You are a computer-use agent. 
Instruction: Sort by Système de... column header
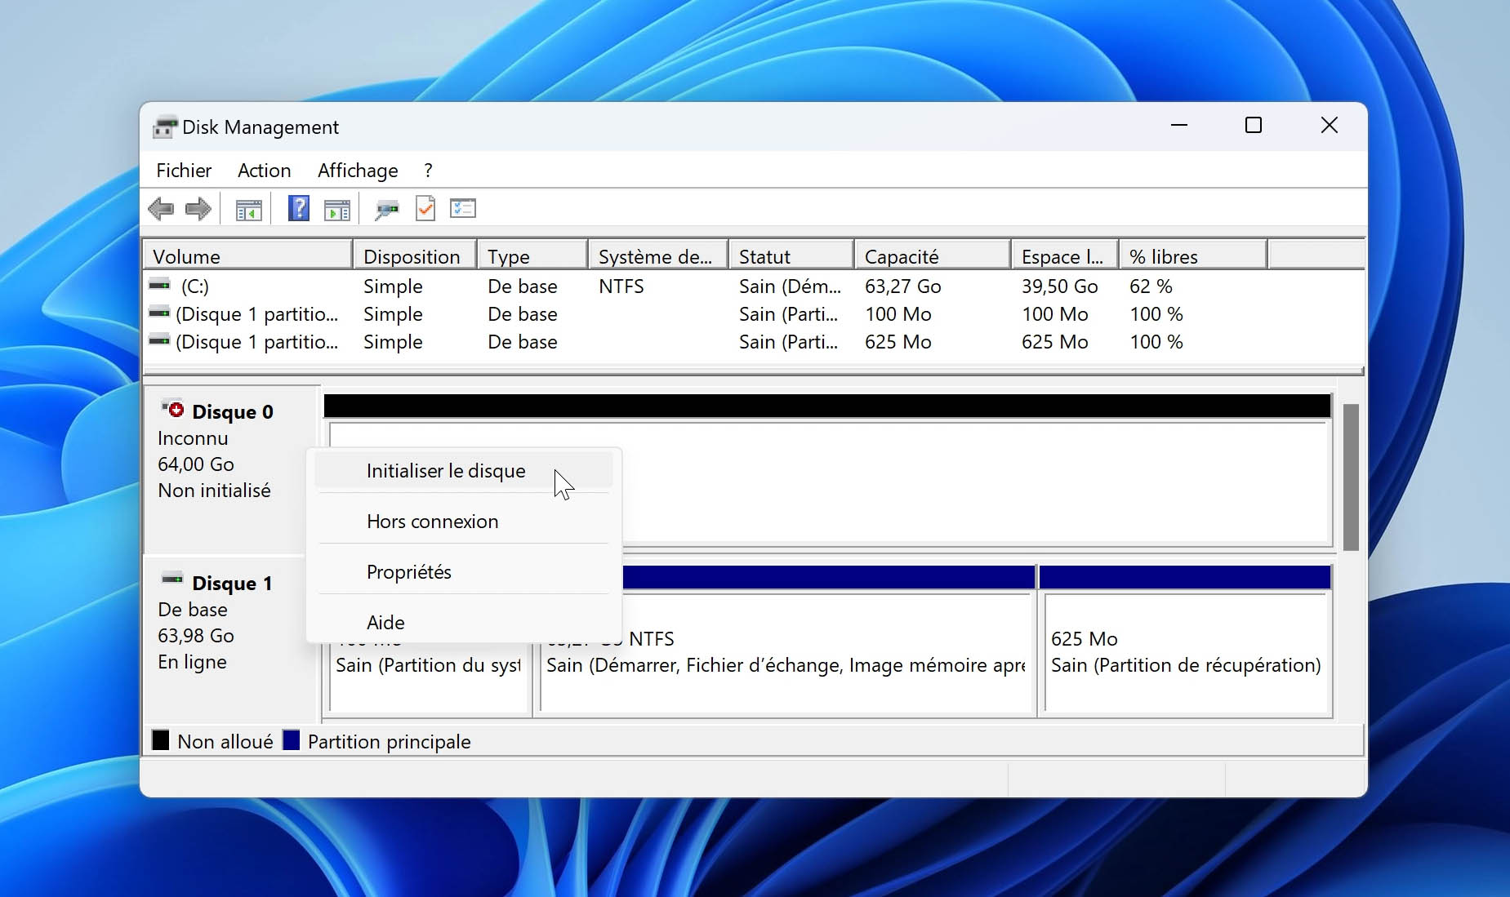pos(658,256)
